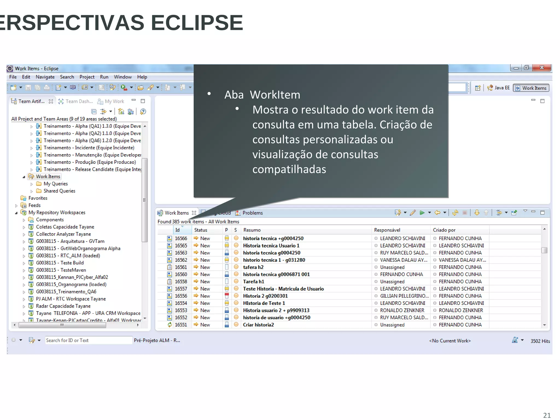Open the Navigate menu
The width and height of the screenshot is (560, 420).
pos(45,77)
